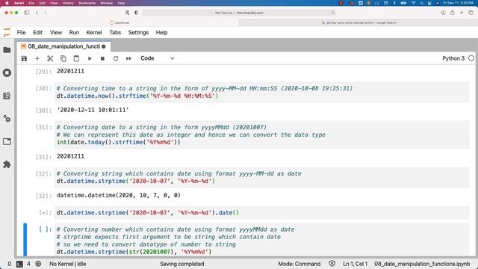
Task: Open the Kernel menu
Action: coord(94,32)
